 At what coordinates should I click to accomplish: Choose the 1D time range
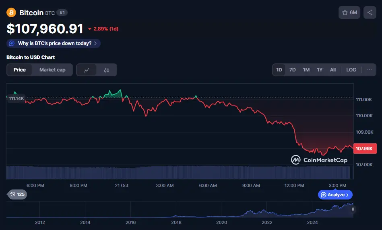[279, 70]
